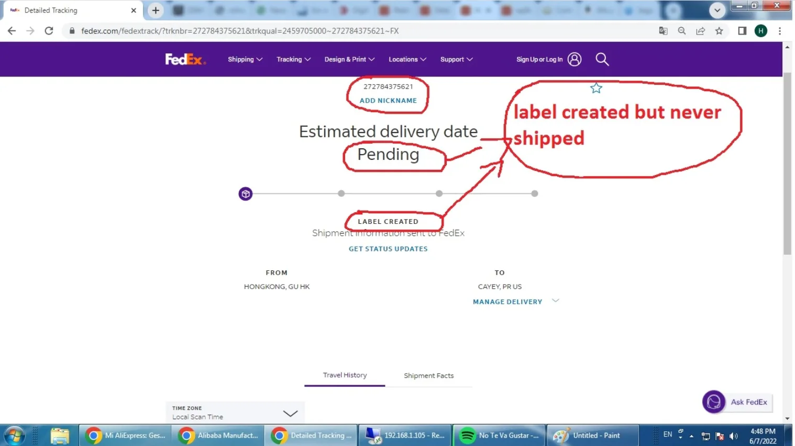Open Google Translate icon in address bar
Image resolution: width=795 pixels, height=446 pixels.
coord(663,31)
